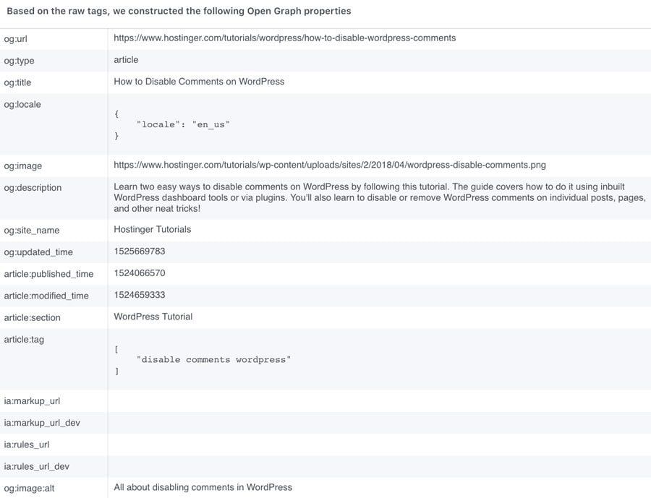Select the og:site_name property label
Viewport: 651px width, 498px height.
pyautogui.click(x=32, y=231)
